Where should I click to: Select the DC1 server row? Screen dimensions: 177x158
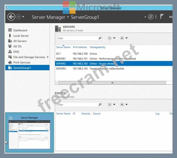(x=114, y=54)
